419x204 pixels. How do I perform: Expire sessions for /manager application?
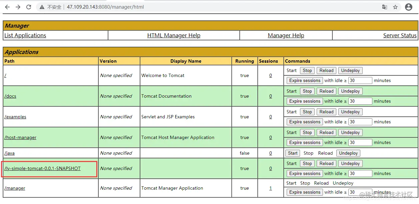point(305,192)
